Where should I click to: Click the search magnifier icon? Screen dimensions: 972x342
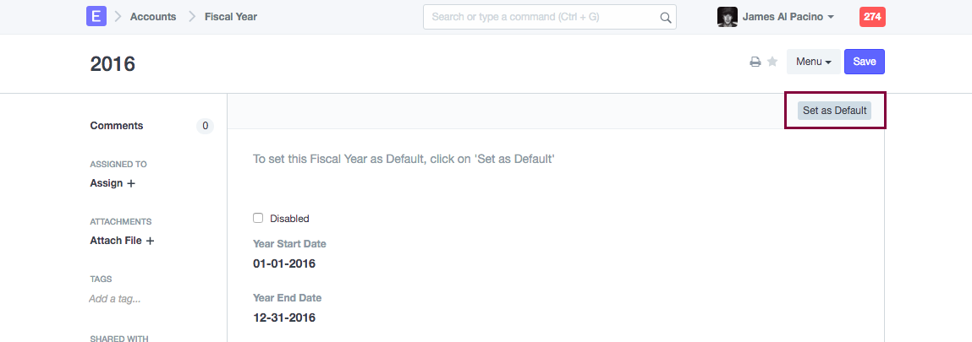tap(665, 17)
